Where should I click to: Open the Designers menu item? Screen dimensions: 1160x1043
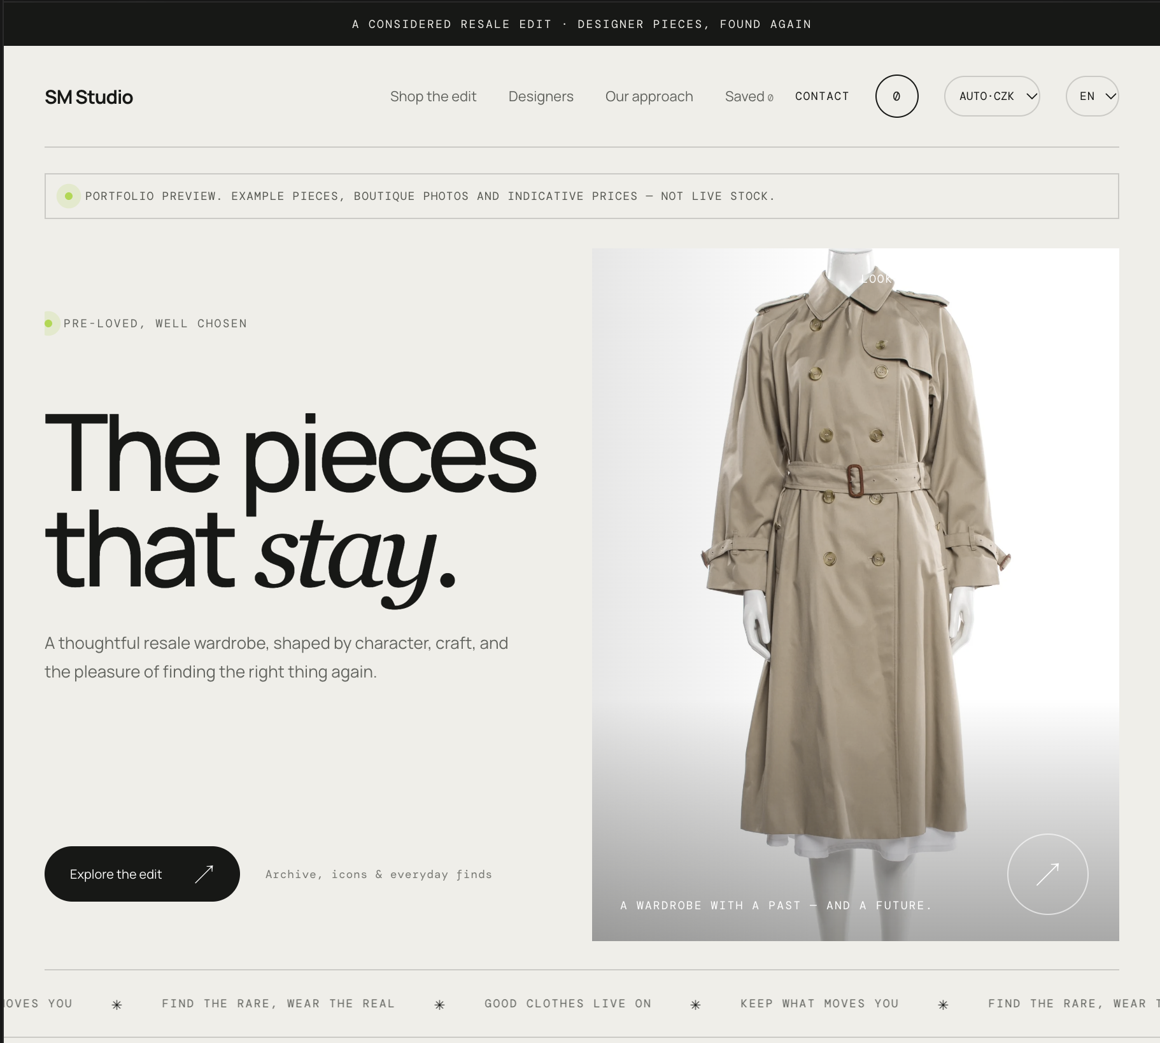(541, 96)
